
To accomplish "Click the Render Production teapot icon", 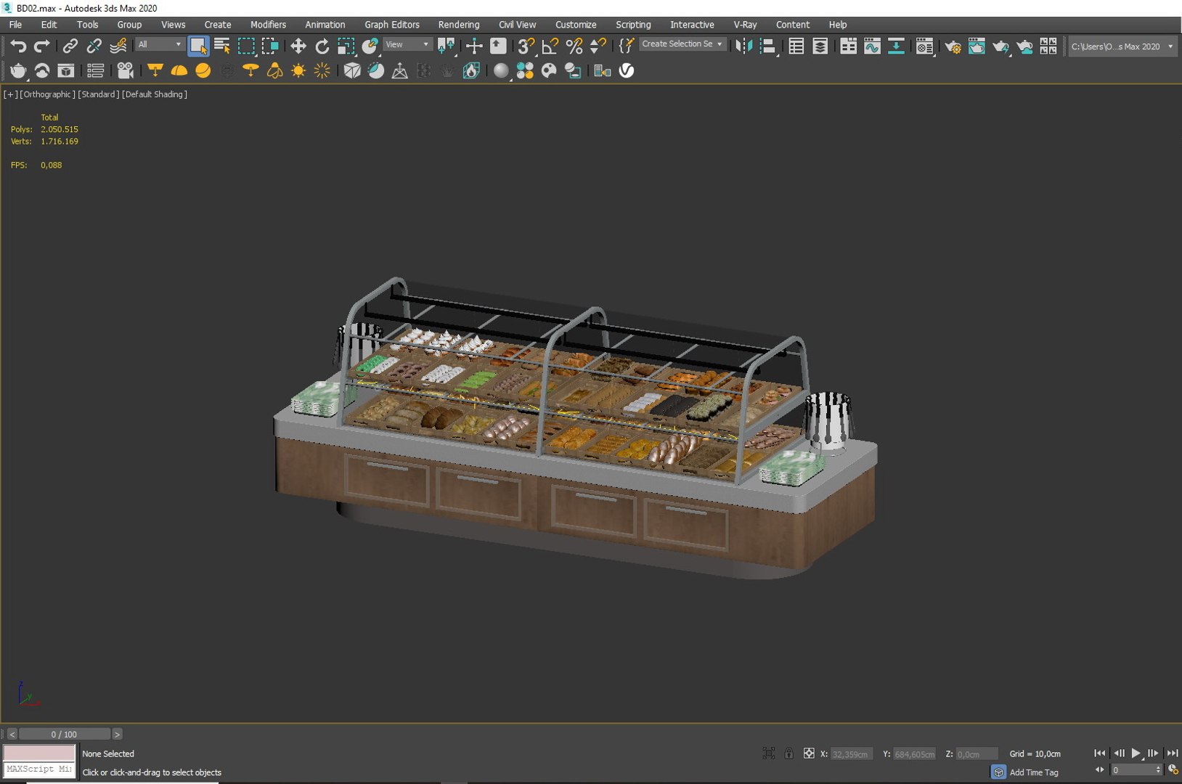I will pyautogui.click(x=1000, y=46).
